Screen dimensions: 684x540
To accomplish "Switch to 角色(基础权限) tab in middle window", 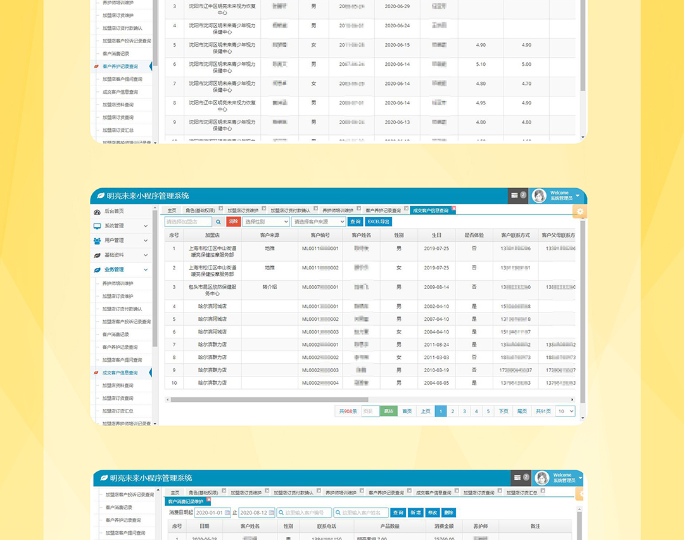I will [x=200, y=210].
